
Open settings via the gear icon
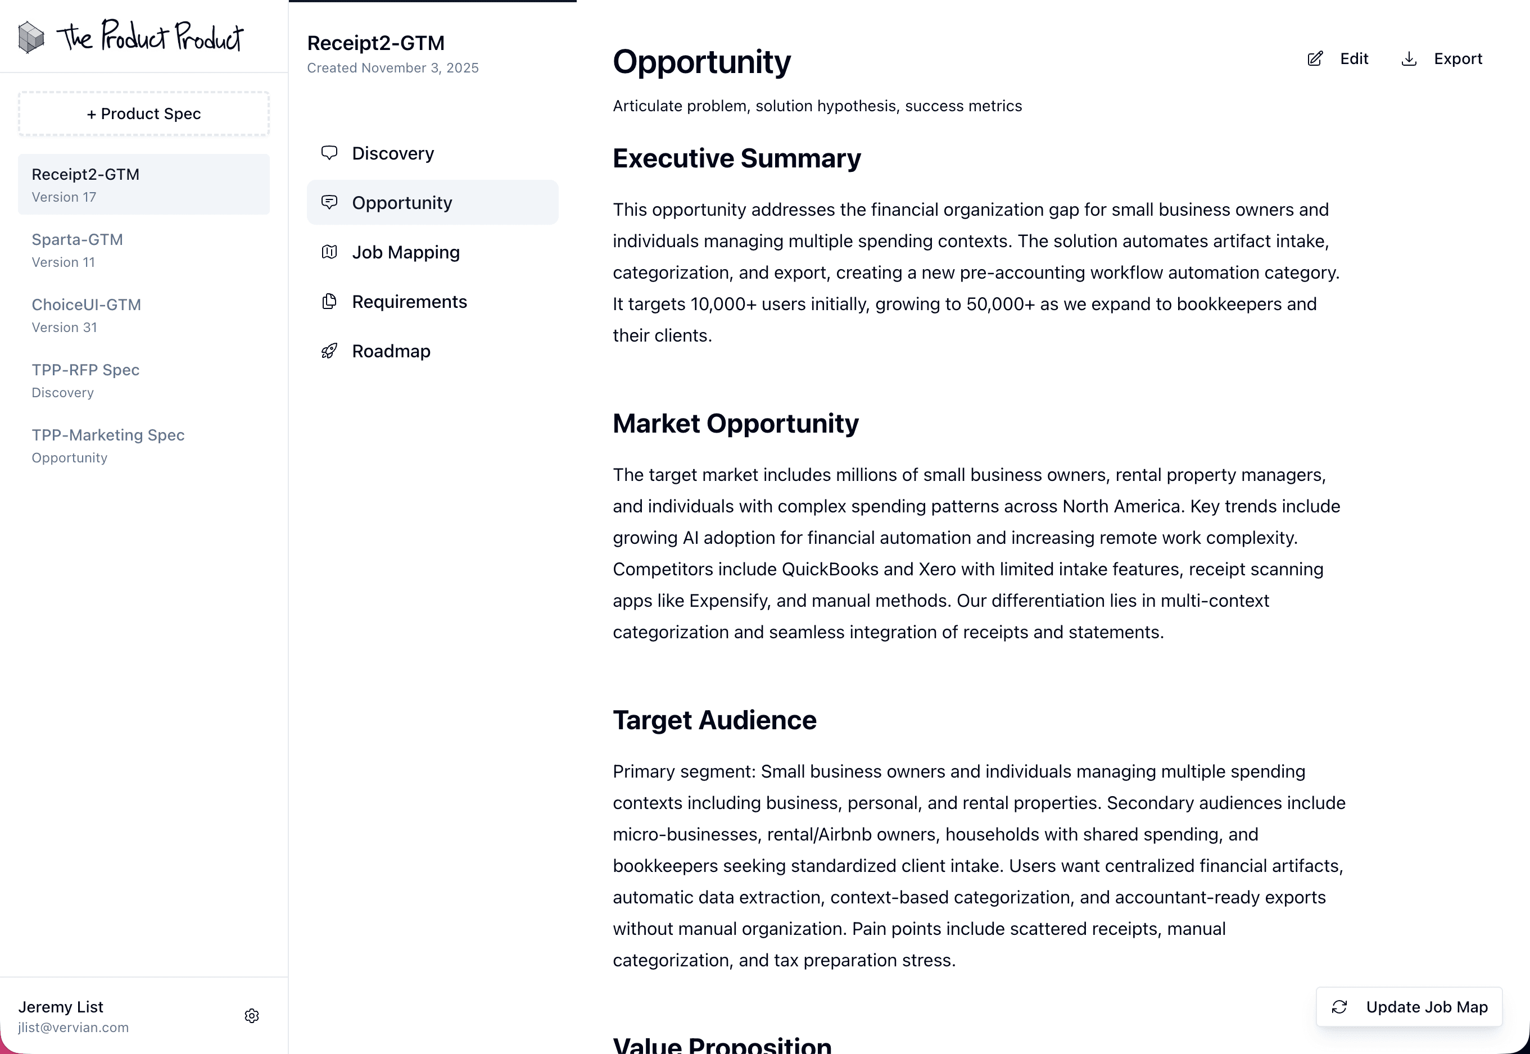[252, 1015]
